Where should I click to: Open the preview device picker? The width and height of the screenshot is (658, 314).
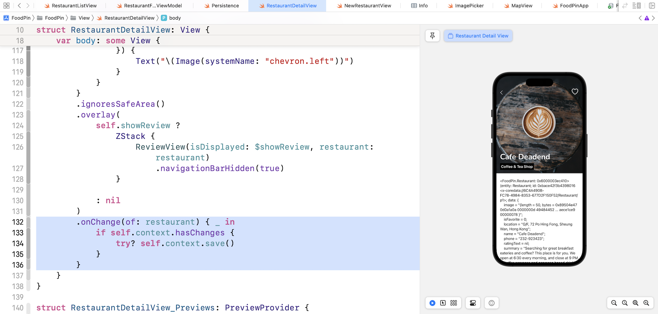point(492,303)
